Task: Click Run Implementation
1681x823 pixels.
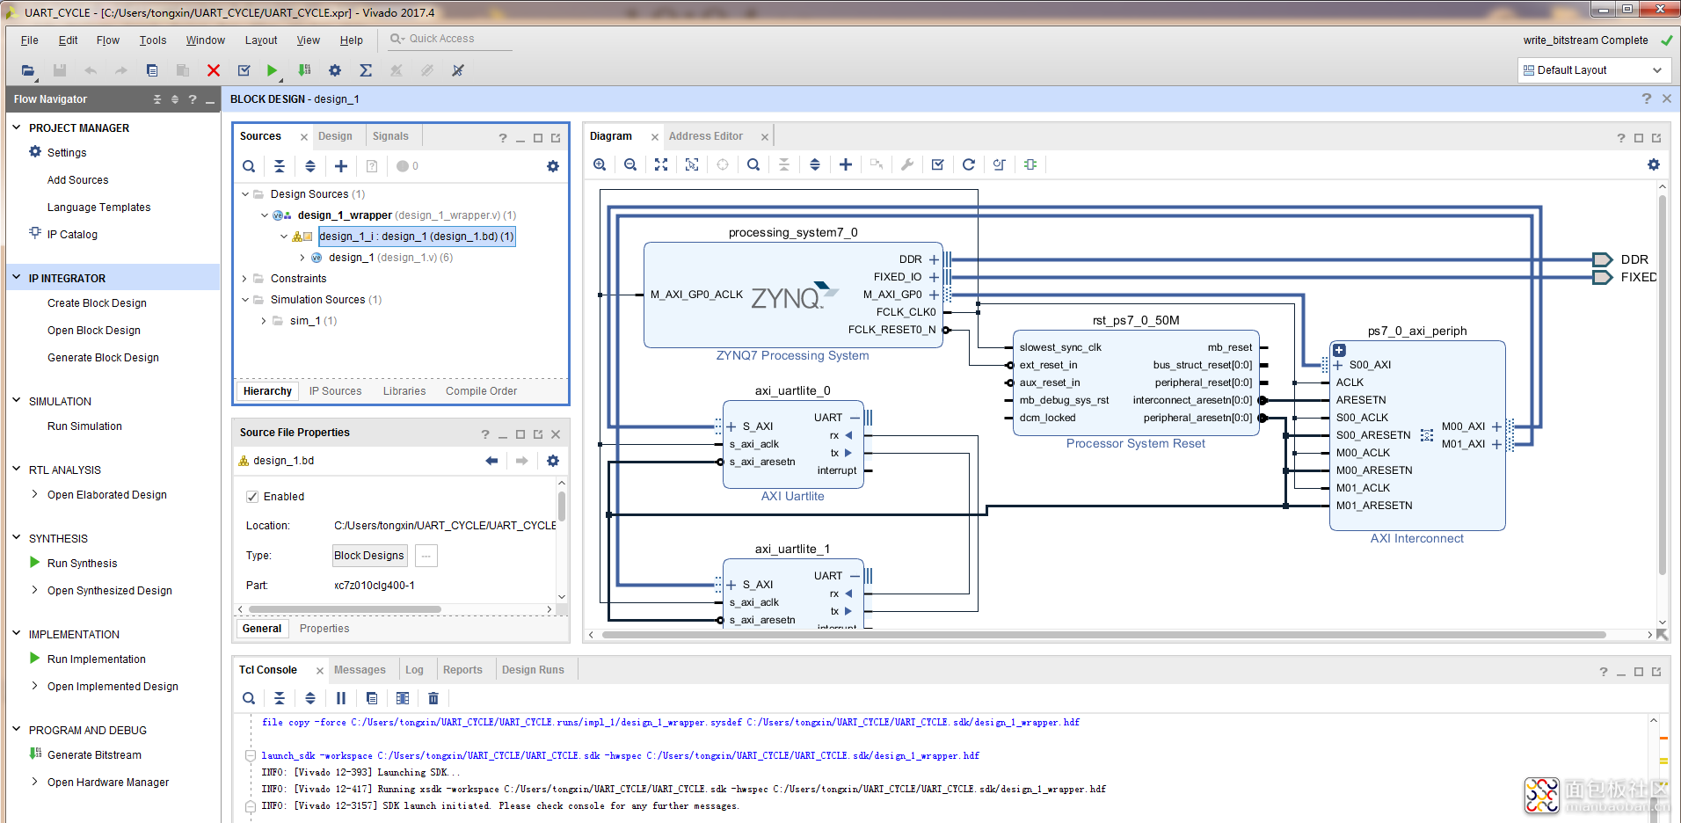Action: 97,659
